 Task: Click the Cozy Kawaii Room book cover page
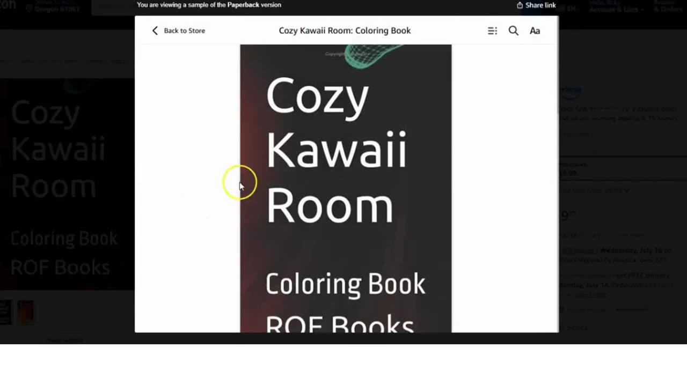pyautogui.click(x=346, y=188)
